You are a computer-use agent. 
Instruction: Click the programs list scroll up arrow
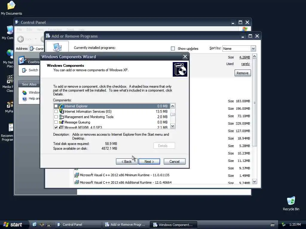click(x=254, y=56)
